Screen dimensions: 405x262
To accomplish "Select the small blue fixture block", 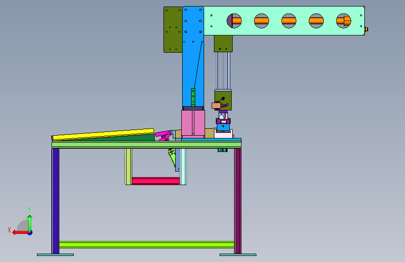I will 223,127.
